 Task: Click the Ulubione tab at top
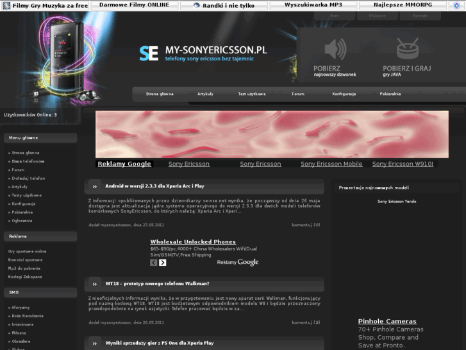click(x=378, y=16)
